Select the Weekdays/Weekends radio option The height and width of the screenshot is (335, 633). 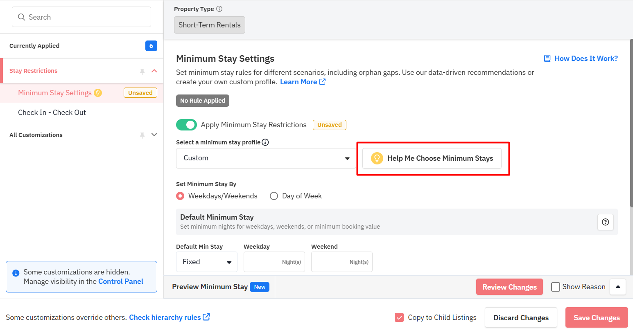tap(180, 196)
